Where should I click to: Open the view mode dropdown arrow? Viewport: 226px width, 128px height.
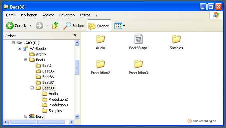pos(124,26)
